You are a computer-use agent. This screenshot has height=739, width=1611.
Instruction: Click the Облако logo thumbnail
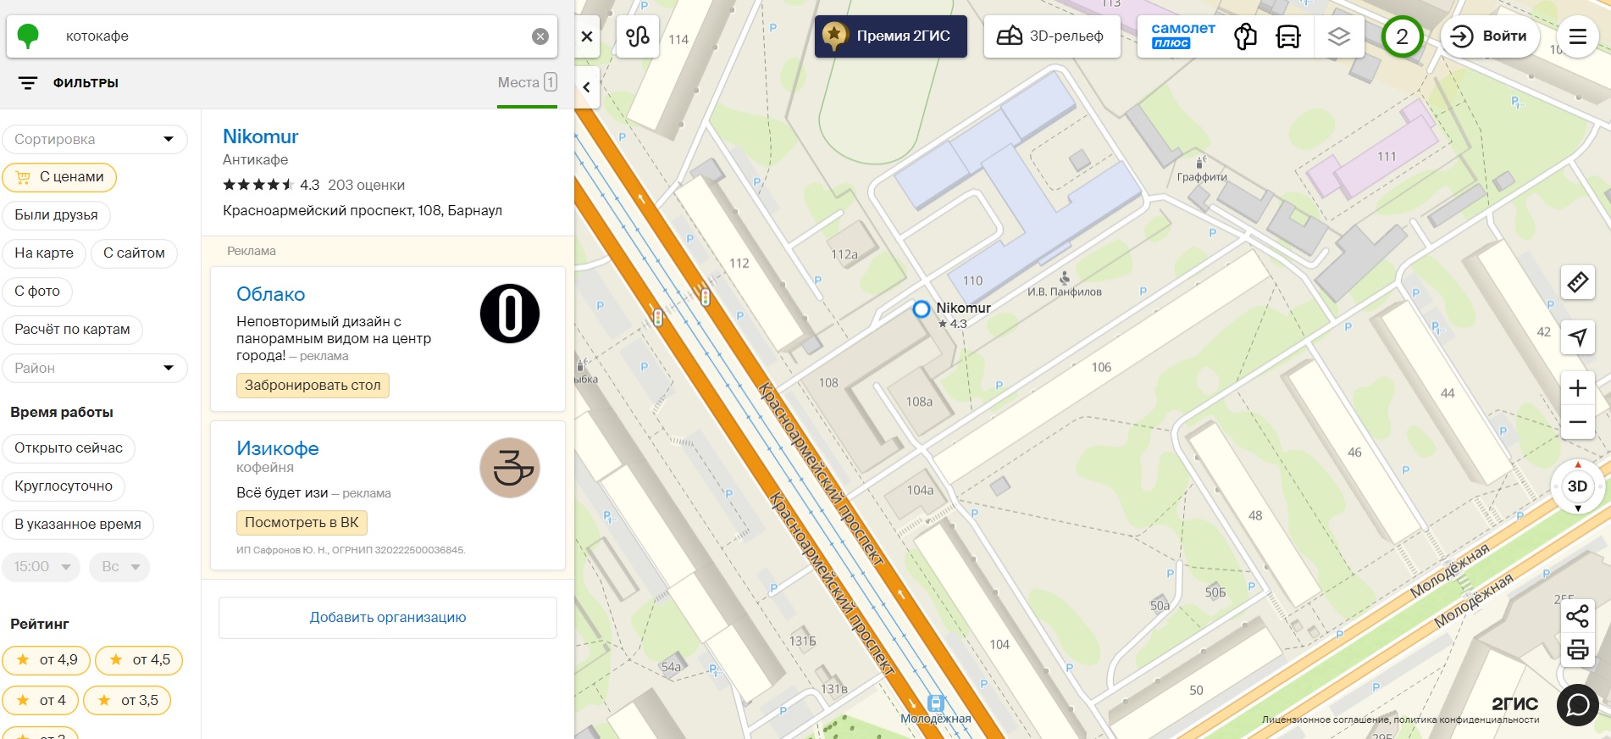(x=510, y=314)
